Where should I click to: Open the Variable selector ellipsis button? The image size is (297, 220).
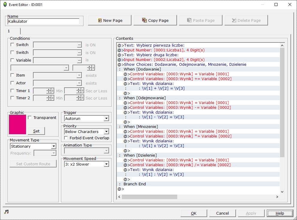[x=79, y=60]
